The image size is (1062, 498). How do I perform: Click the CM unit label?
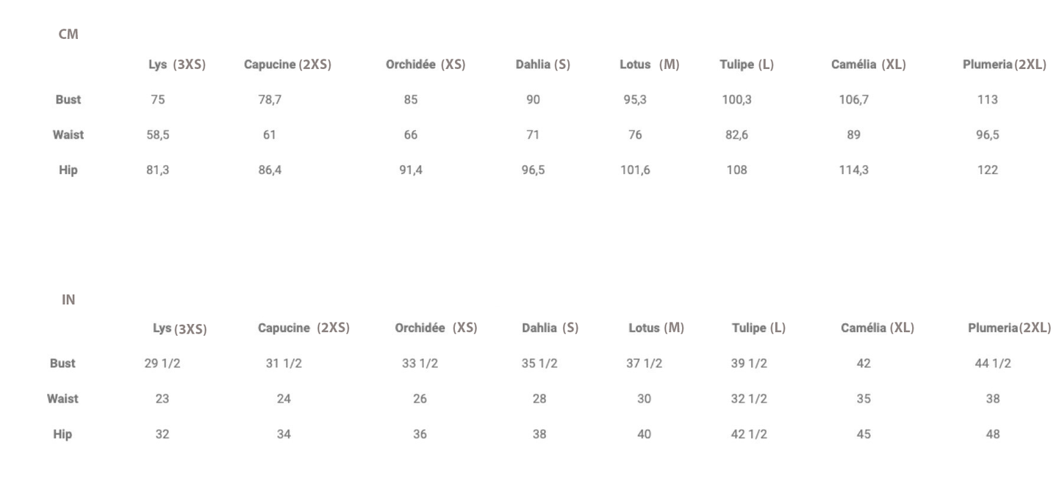point(68,34)
